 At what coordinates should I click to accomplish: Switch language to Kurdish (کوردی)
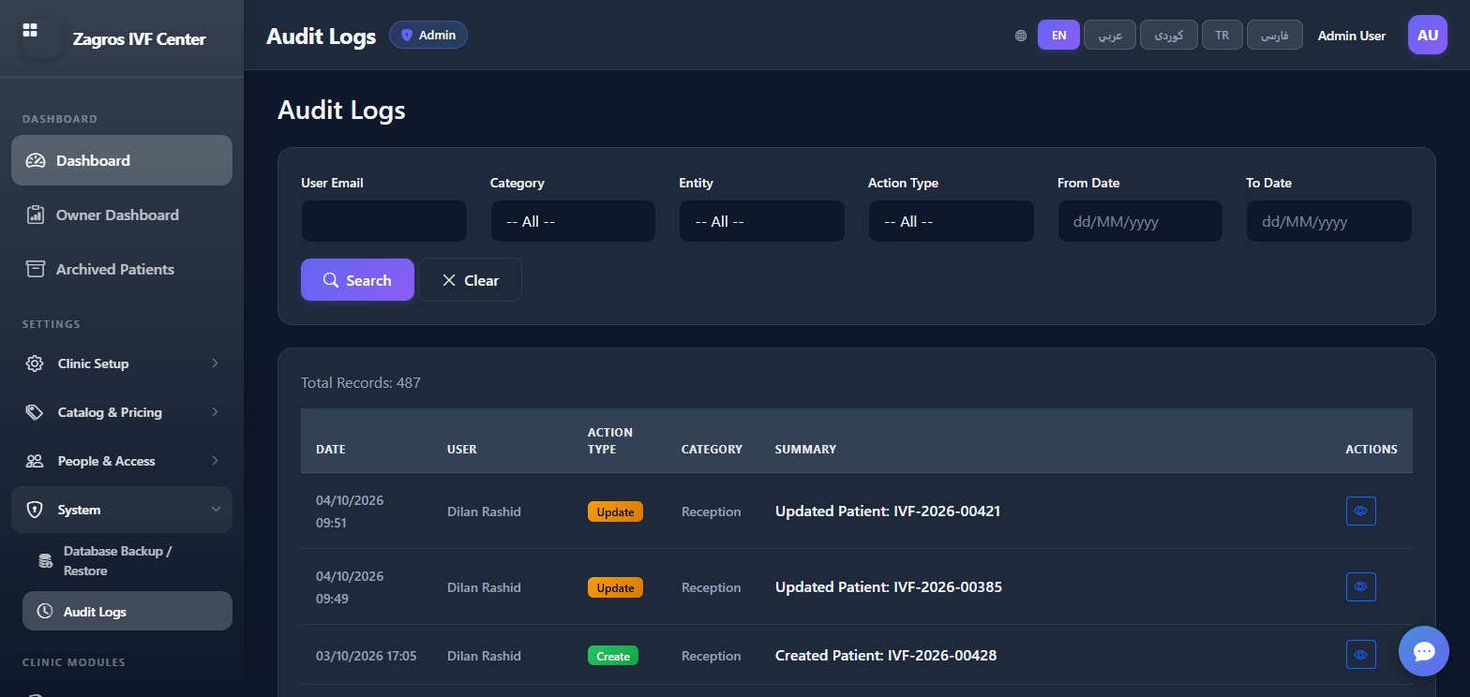(1168, 36)
